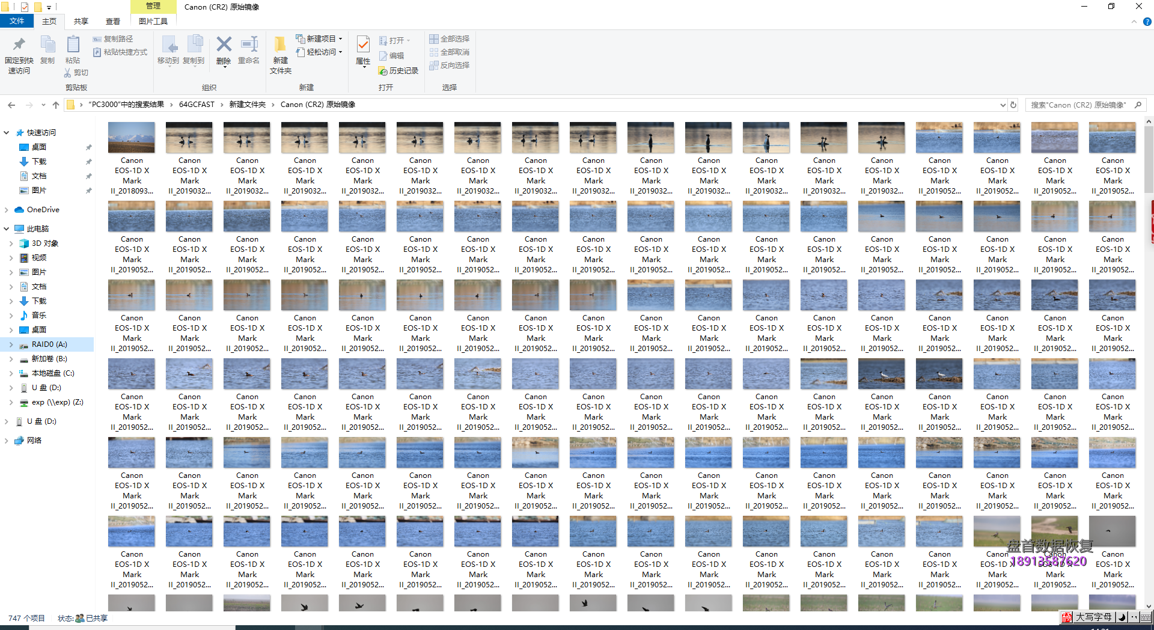Click PC3000 search results breadcrumb
The image size is (1154, 630).
click(126, 105)
